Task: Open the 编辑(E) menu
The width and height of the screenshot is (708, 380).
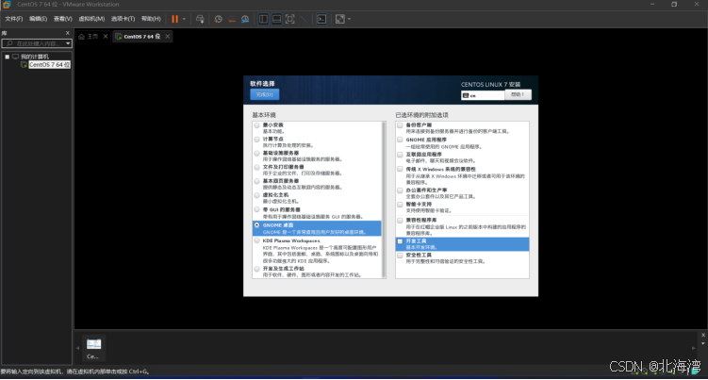Action: pos(38,19)
